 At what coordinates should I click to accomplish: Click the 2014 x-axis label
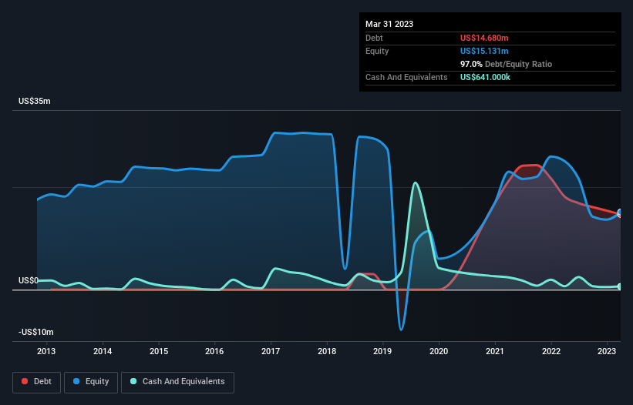(x=103, y=351)
